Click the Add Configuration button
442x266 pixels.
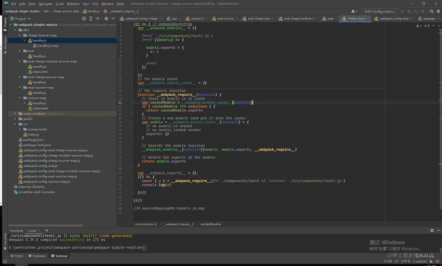click(380, 11)
